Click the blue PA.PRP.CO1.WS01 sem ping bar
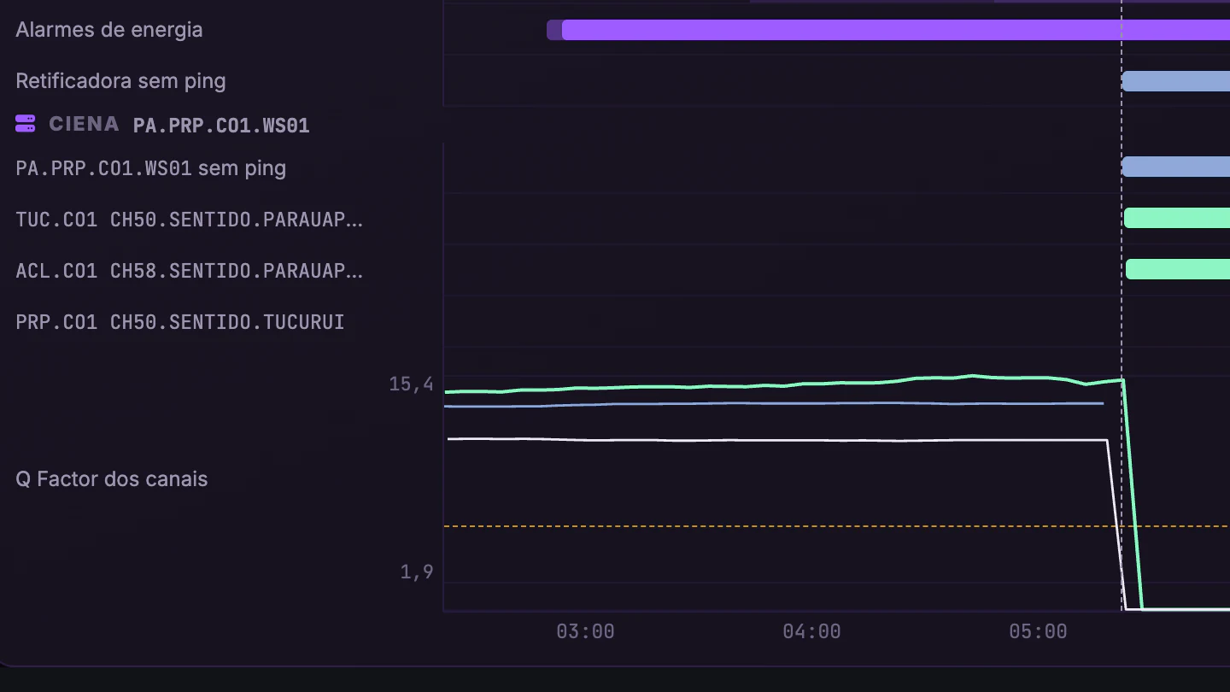This screenshot has height=692, width=1230. tap(1176, 167)
